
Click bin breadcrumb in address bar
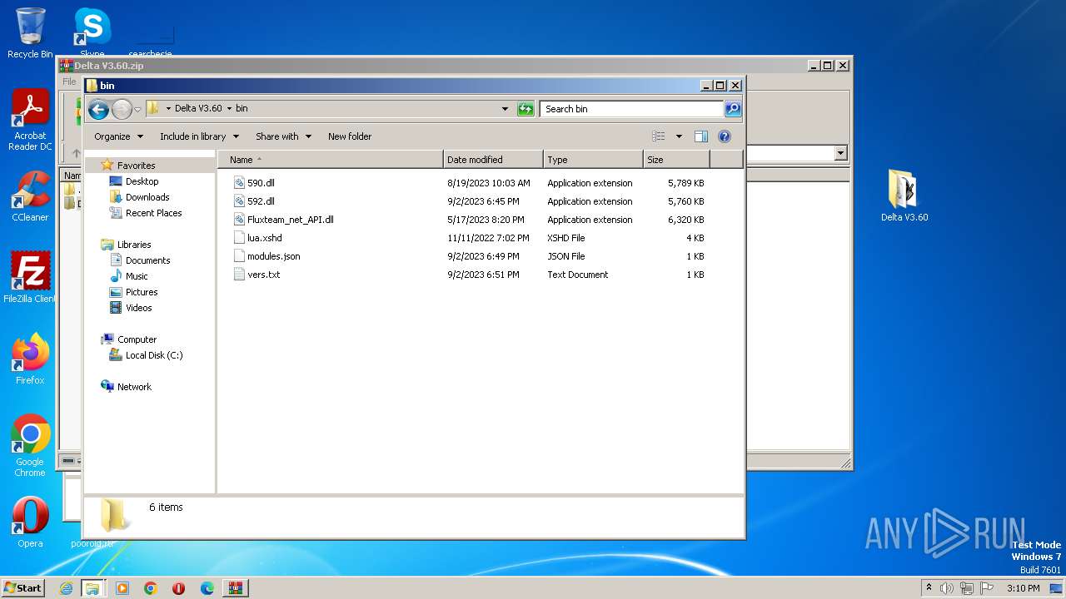click(x=242, y=109)
